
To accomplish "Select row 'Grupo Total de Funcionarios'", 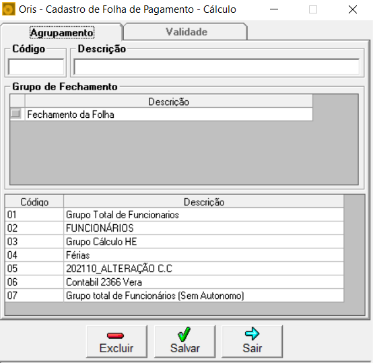I will point(203,215).
